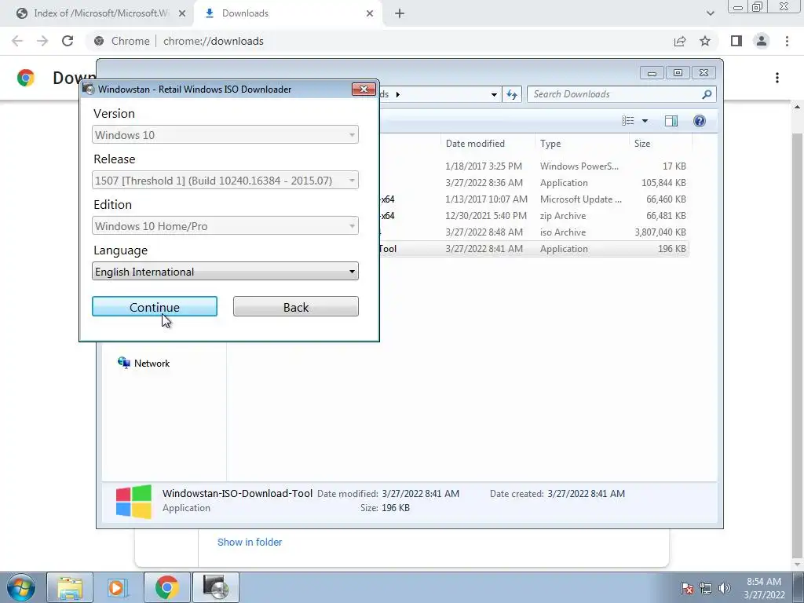Image resolution: width=804 pixels, height=603 pixels.
Task: Close the Windowstan ISO Downloader dialog
Action: click(364, 89)
